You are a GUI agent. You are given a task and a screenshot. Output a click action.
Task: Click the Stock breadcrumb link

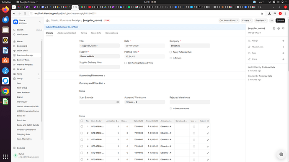coord(54,20)
